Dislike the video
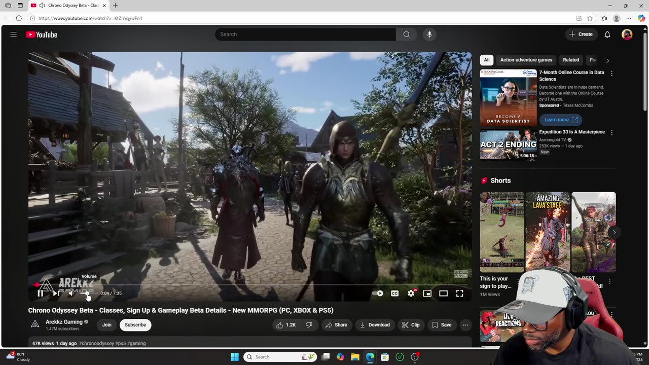649x365 pixels. pyautogui.click(x=309, y=325)
